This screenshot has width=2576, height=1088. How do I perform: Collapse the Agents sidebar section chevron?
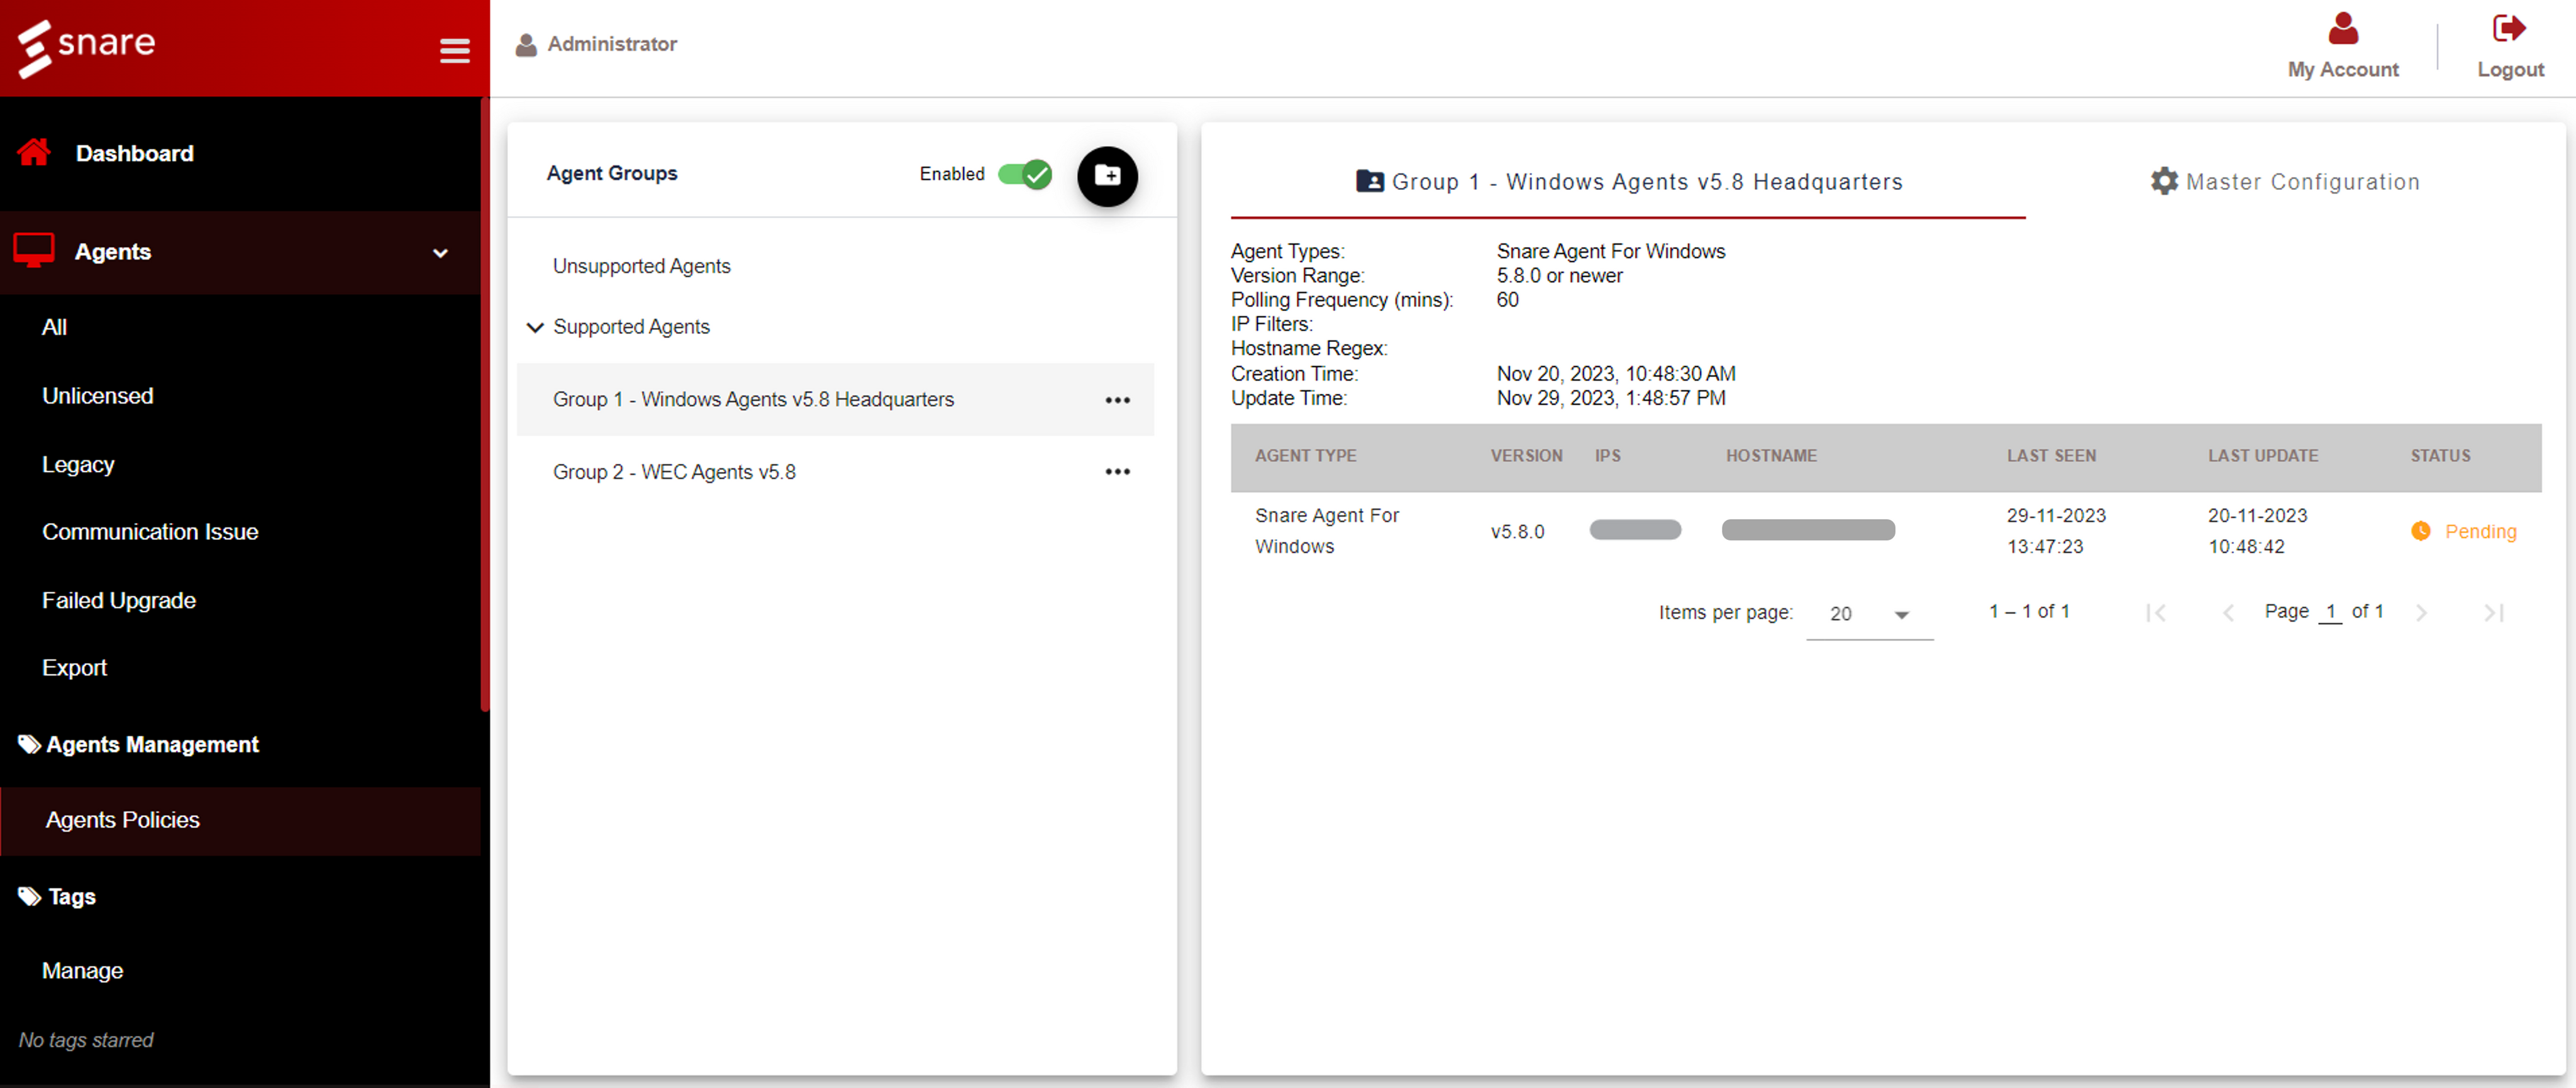(440, 253)
